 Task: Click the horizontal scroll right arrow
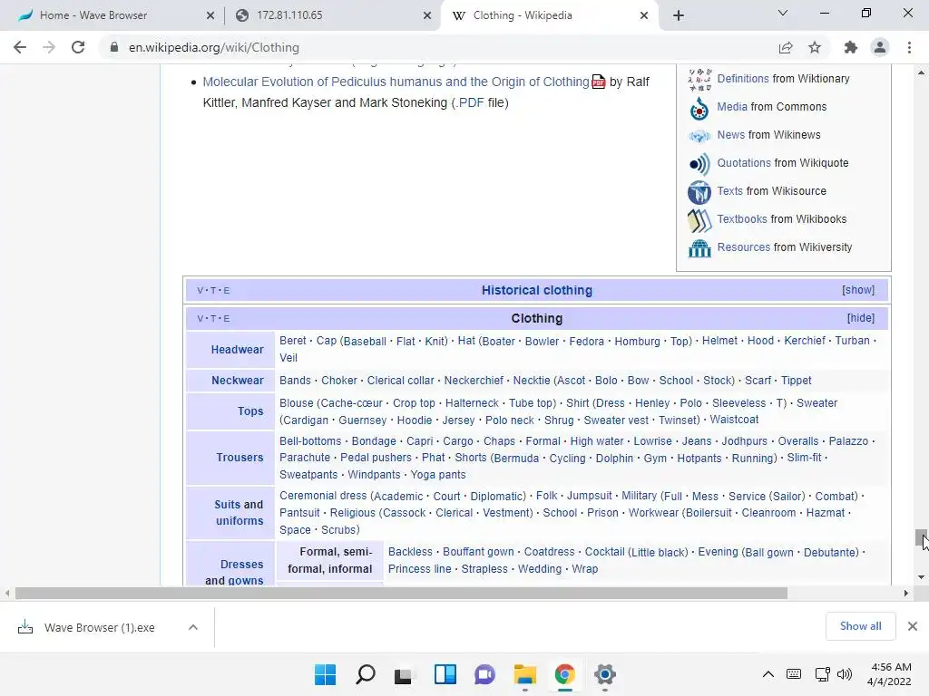coord(906,593)
